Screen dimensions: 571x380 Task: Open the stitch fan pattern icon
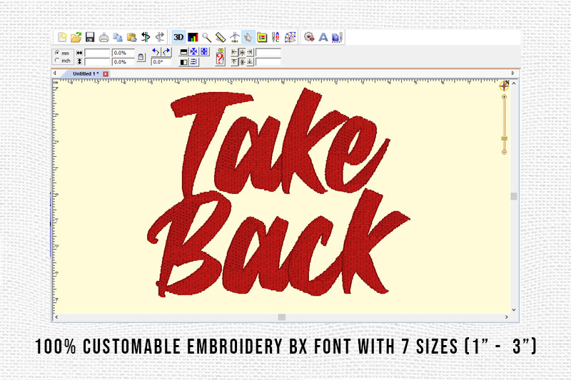(x=290, y=37)
